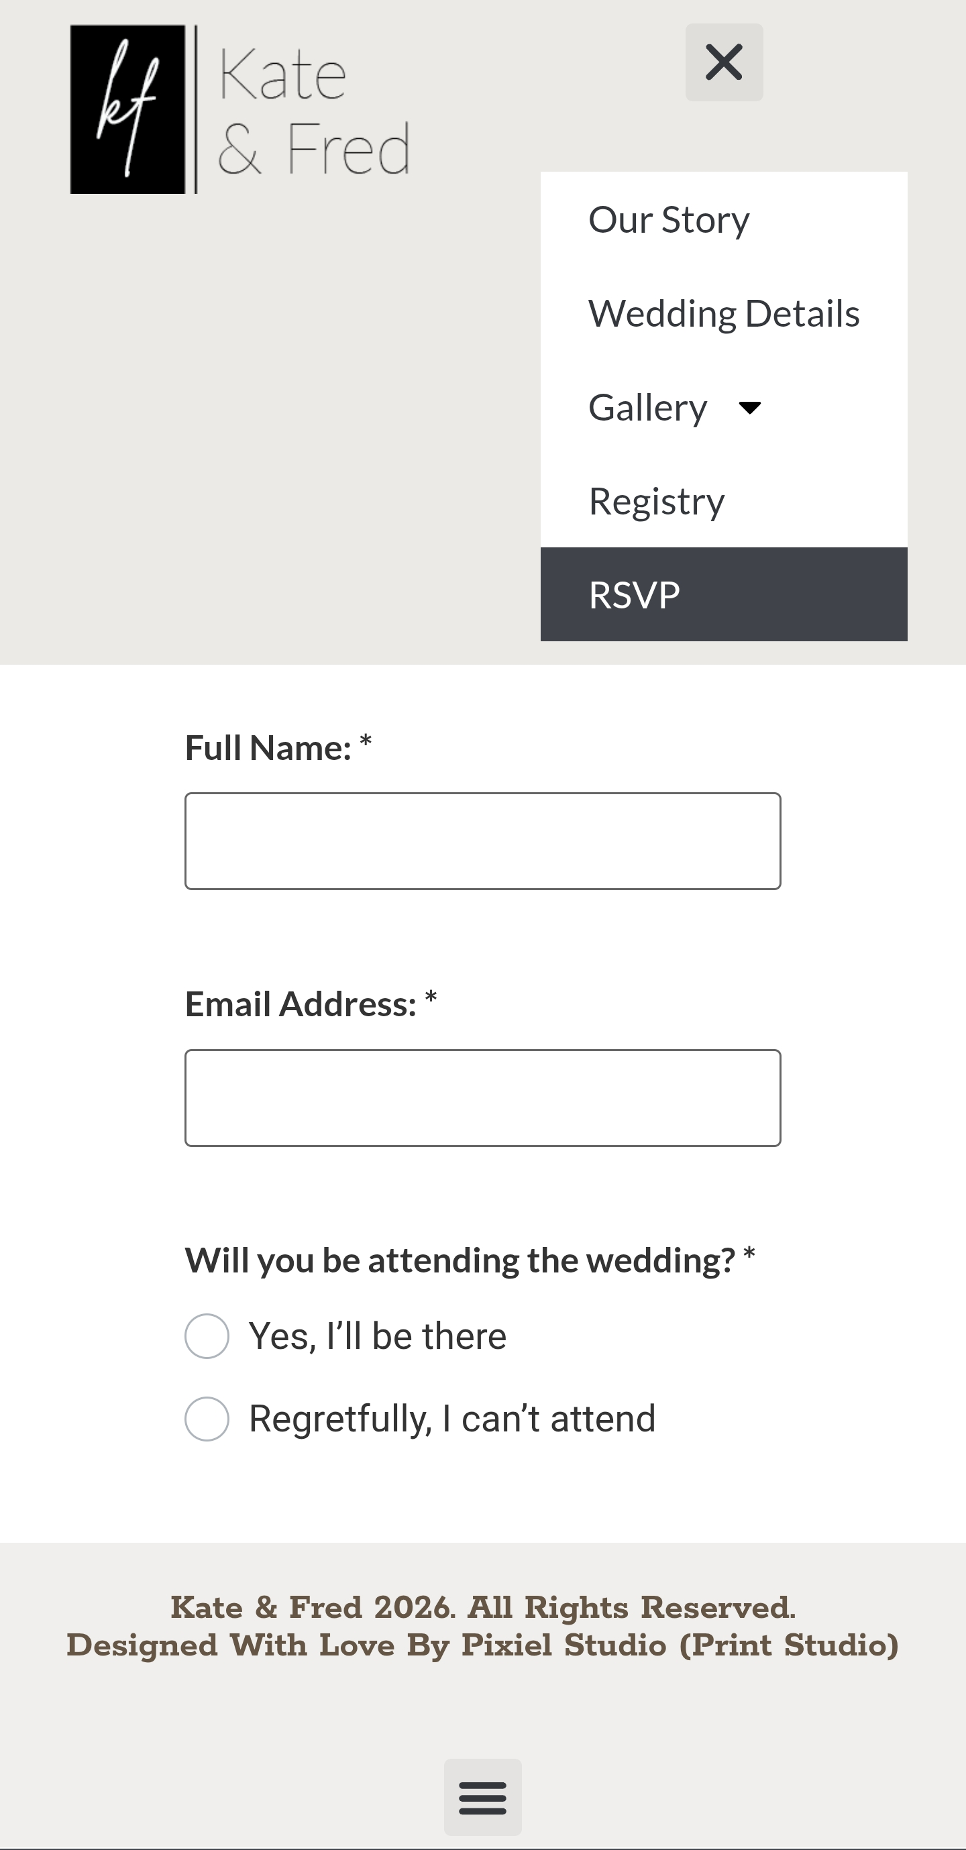Screen dimensions: 966x1850
Task: Click the "Full Name:" field label
Action: [268, 748]
